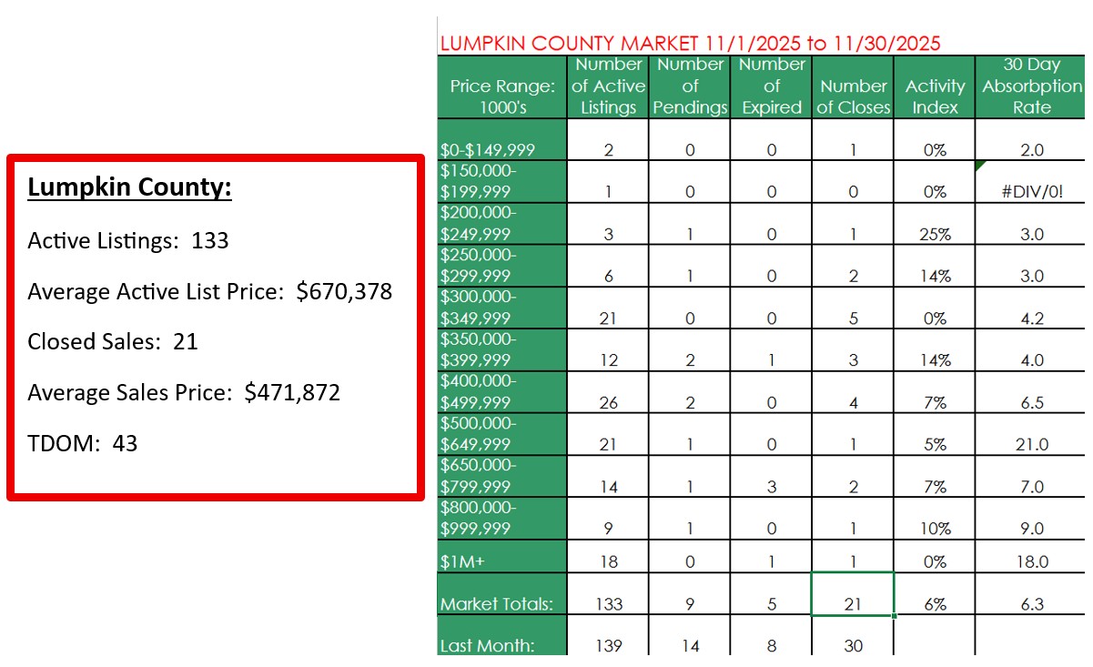Select the Number of Expired header cell
Viewport: 1093px width, 667px height.
(771, 86)
